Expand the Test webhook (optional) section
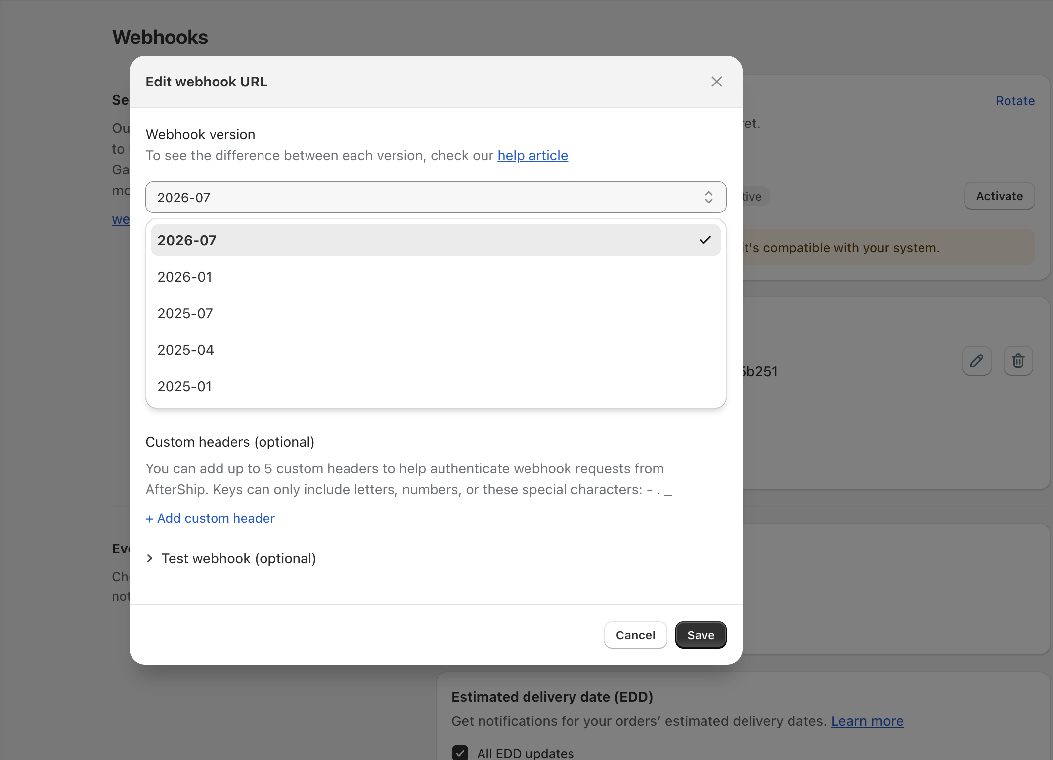Screen dimensions: 1053x760 [x=231, y=558]
